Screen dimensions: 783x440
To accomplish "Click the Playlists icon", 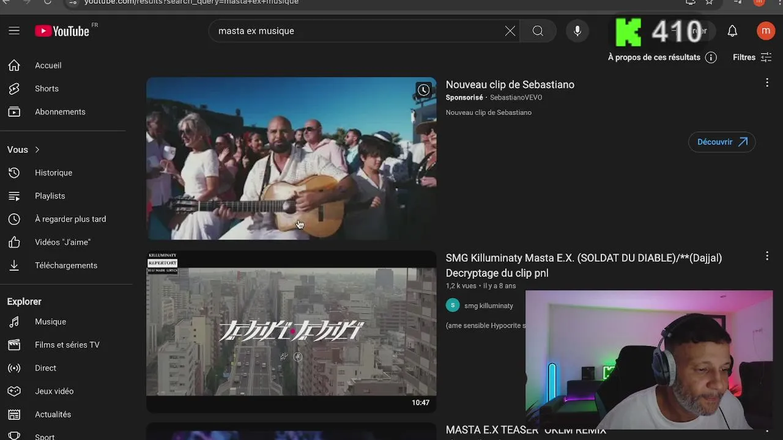I will click(14, 196).
